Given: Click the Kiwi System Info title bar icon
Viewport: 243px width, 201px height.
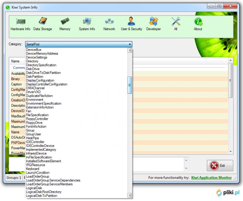Looking at the screenshot, I should tap(8, 7).
